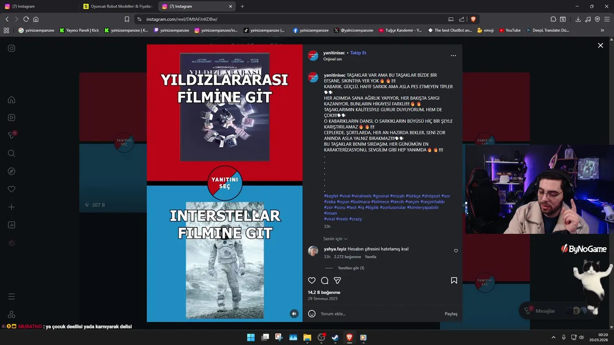Open emoji picker in comment box
Viewport: 614px width, 345px height.
[312, 314]
